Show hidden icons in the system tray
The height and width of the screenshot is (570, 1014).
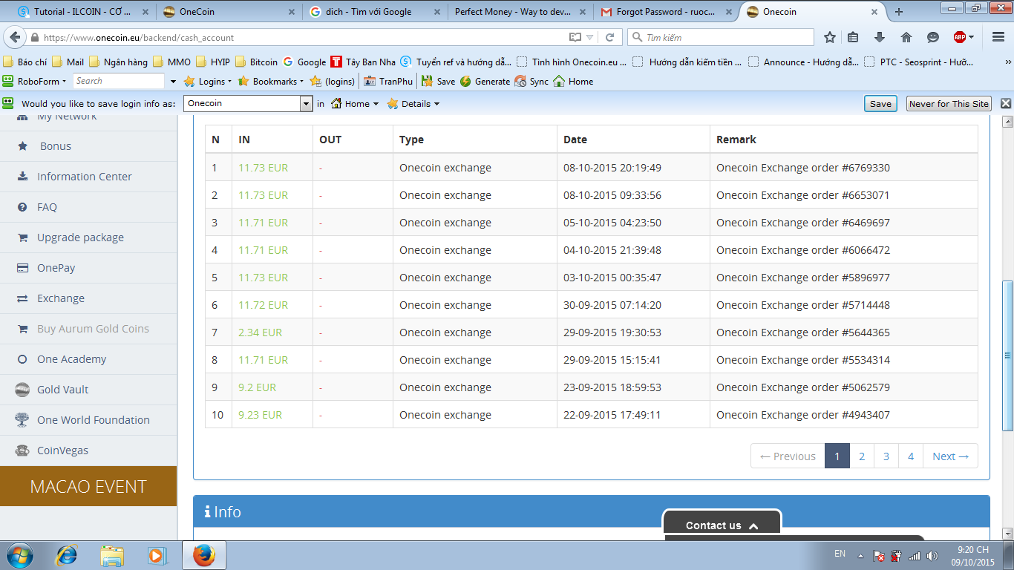pos(860,555)
